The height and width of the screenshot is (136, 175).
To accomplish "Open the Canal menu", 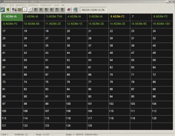I will coord(11,5).
